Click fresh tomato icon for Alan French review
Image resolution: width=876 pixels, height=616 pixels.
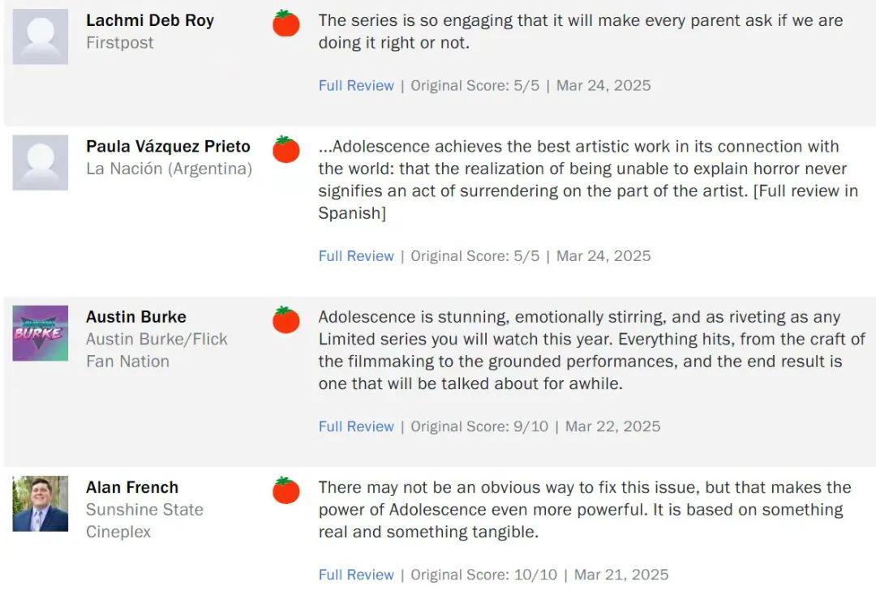(x=286, y=490)
